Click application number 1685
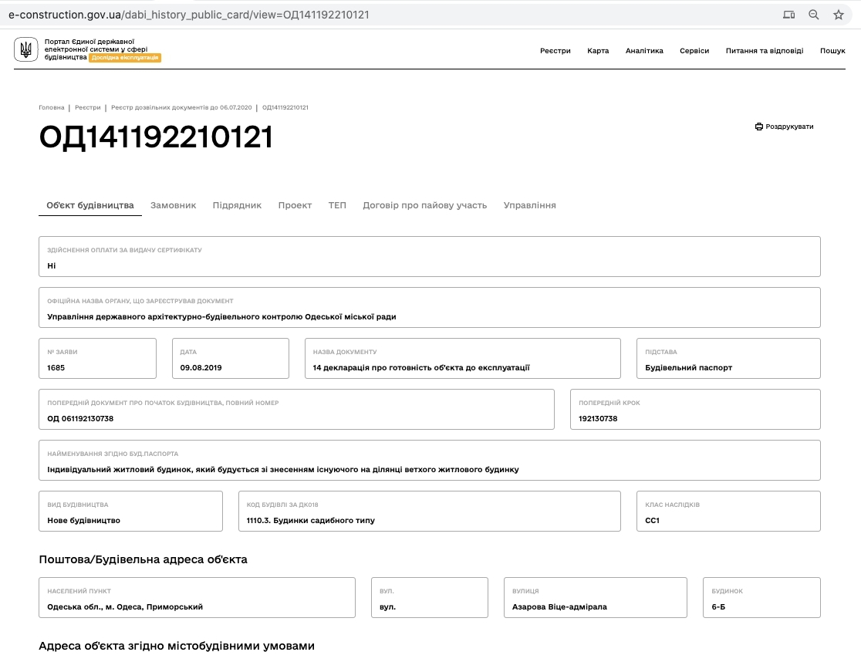Image resolution: width=861 pixels, height=662 pixels. point(56,368)
